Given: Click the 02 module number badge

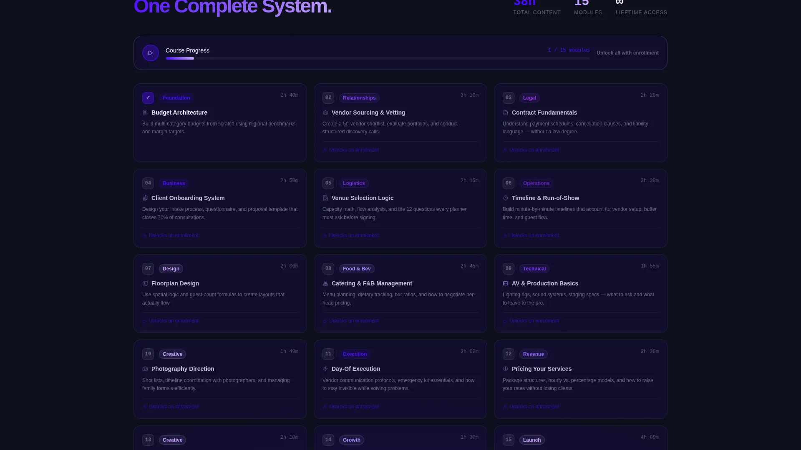Looking at the screenshot, I should point(328,98).
